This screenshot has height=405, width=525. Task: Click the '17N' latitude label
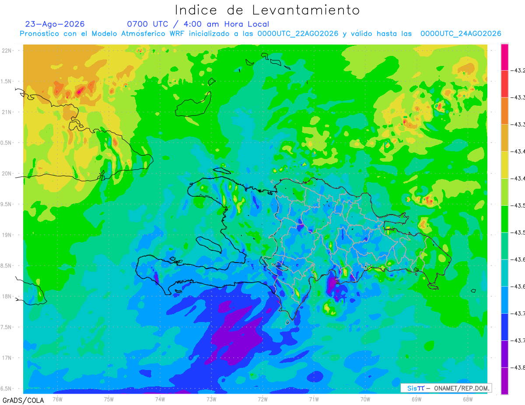[7, 358]
